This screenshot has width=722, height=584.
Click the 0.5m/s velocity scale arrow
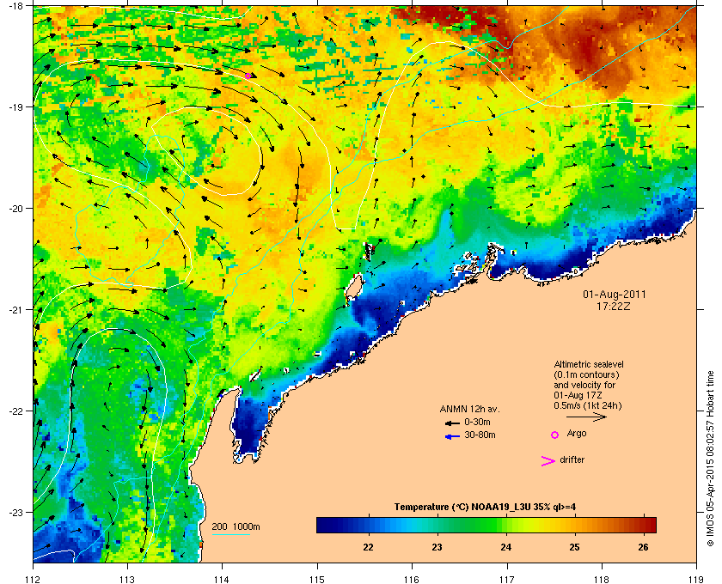tap(586, 417)
